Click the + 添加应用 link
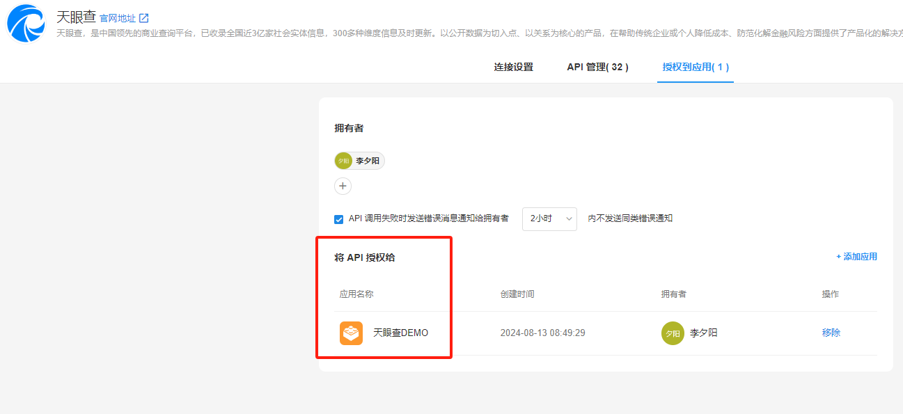 tap(856, 257)
